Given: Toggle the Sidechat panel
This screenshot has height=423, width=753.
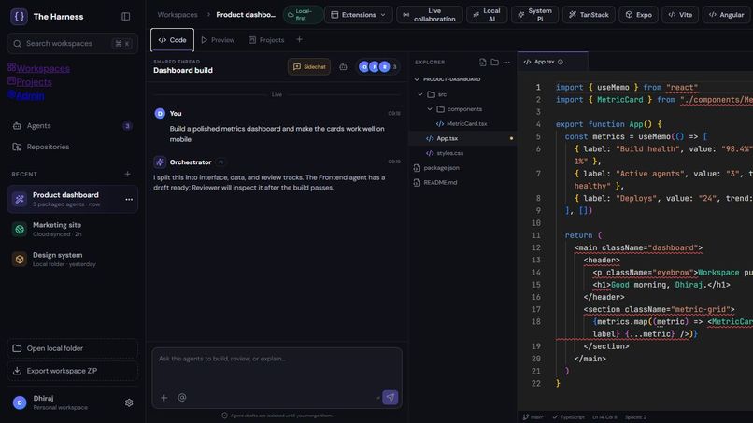Looking at the screenshot, I should pos(309,66).
